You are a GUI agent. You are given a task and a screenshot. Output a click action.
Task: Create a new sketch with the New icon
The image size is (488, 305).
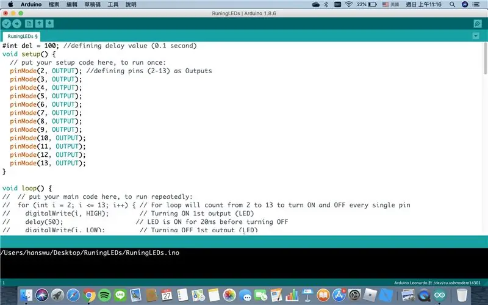tap(29, 24)
